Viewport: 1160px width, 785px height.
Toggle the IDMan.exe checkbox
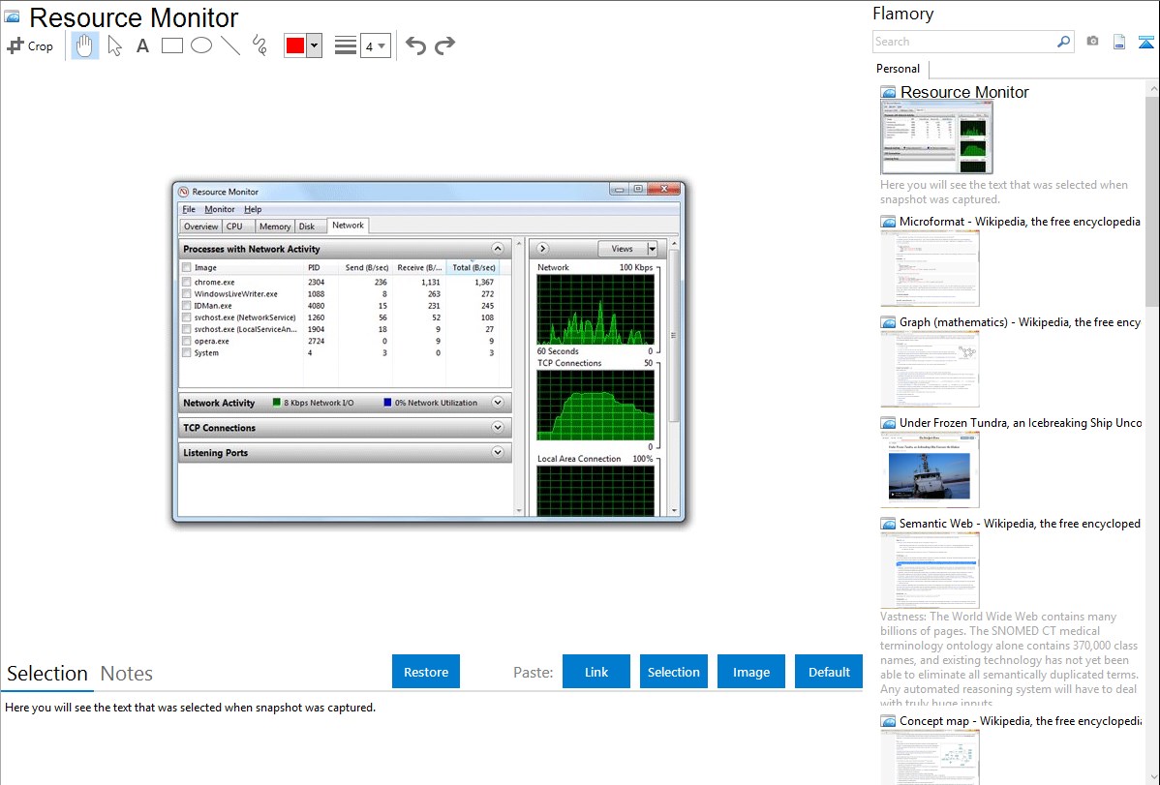186,306
